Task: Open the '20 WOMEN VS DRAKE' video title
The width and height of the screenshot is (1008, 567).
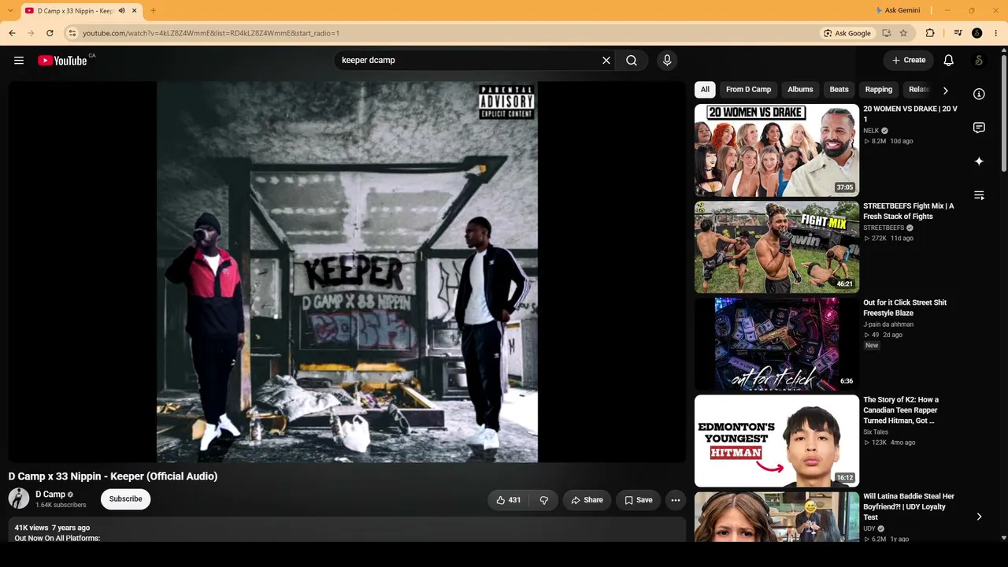Action: point(910,114)
